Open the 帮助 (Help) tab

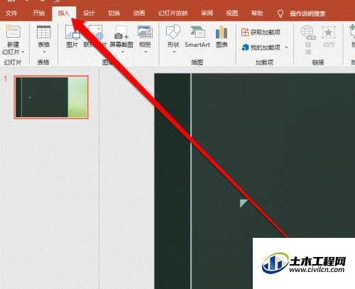(x=257, y=13)
